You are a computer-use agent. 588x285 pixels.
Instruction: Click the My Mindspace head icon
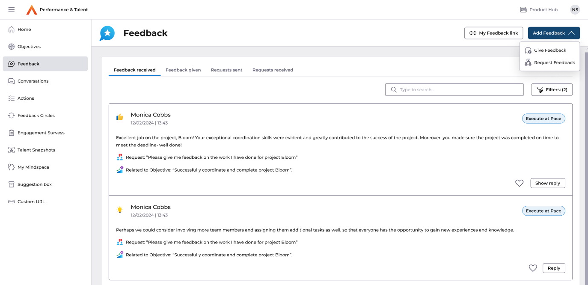pyautogui.click(x=12, y=167)
